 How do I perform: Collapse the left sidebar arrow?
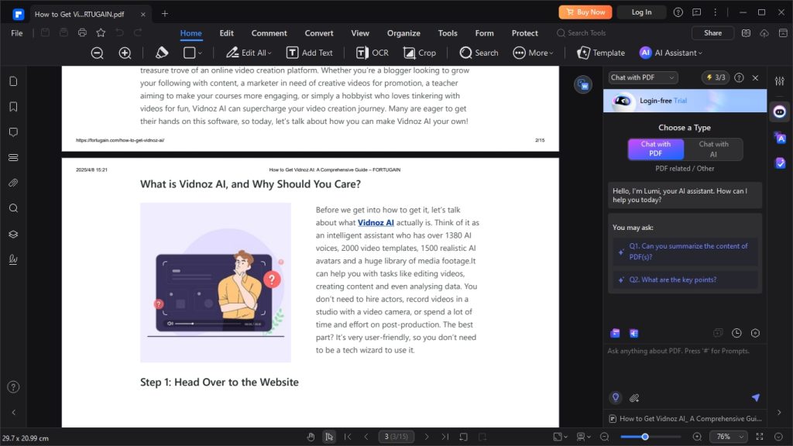[14, 412]
